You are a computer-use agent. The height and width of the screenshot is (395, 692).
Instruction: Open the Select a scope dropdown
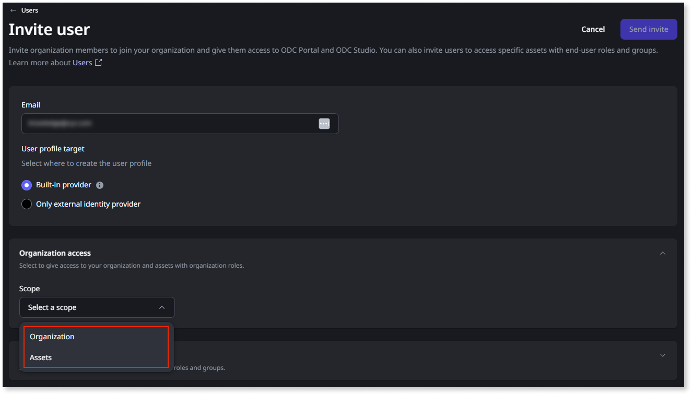point(97,307)
